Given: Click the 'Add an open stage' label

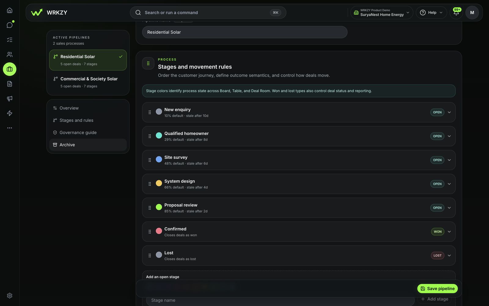Looking at the screenshot, I should pyautogui.click(x=163, y=277).
